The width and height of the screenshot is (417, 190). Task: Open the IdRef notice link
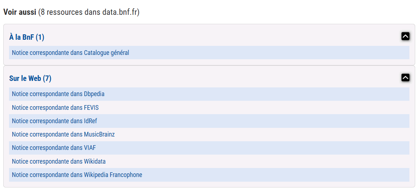pos(55,121)
